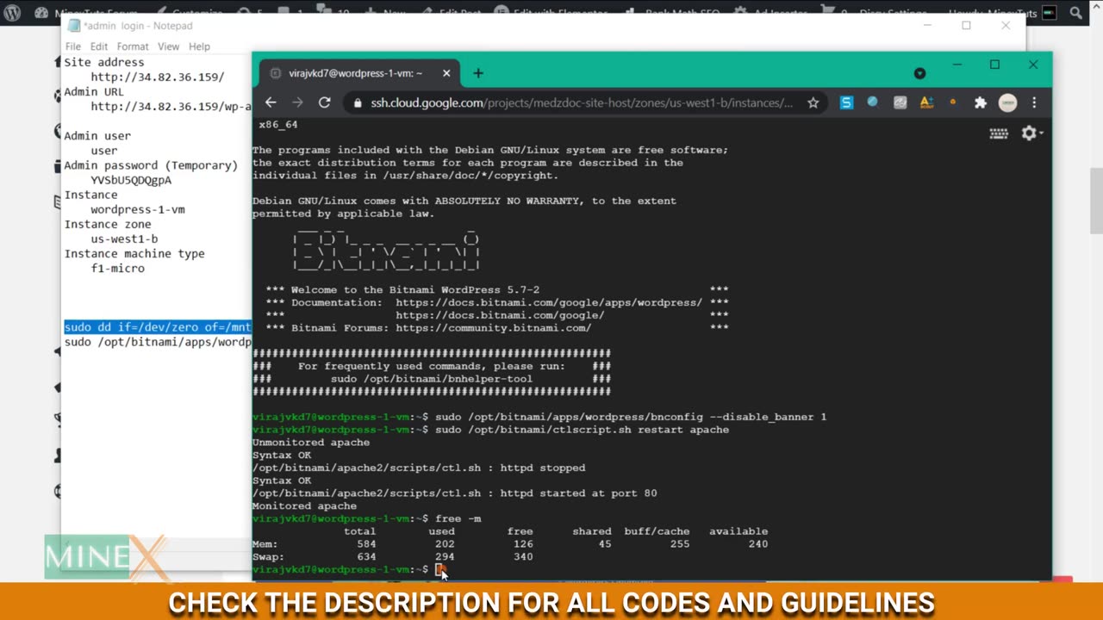The image size is (1103, 620).
Task: Click the Admin URL line in Notepad
Action: [171, 106]
